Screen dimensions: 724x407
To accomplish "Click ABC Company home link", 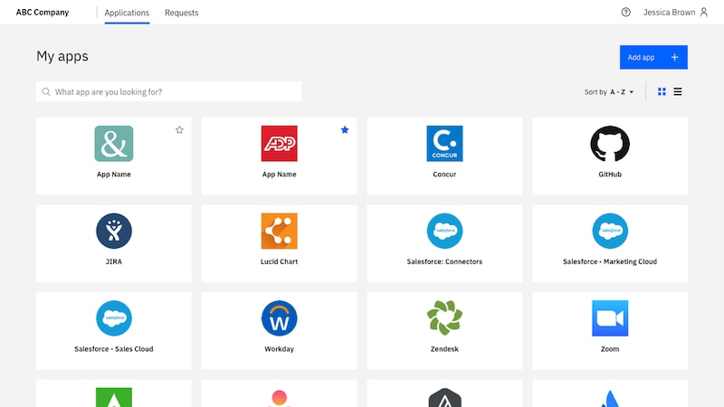I will pos(43,12).
